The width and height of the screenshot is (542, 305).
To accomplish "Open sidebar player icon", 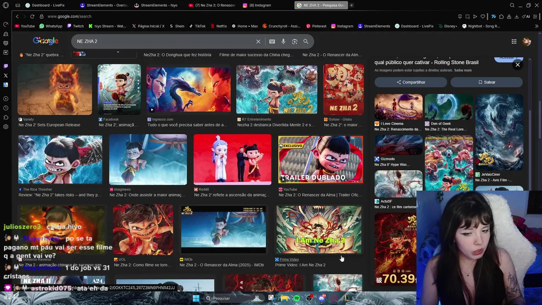I will click(x=6, y=99).
